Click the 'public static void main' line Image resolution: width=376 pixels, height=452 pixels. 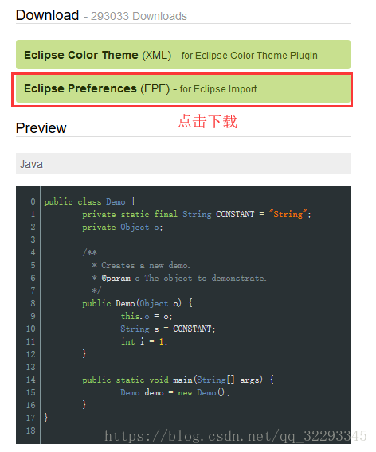click(178, 380)
